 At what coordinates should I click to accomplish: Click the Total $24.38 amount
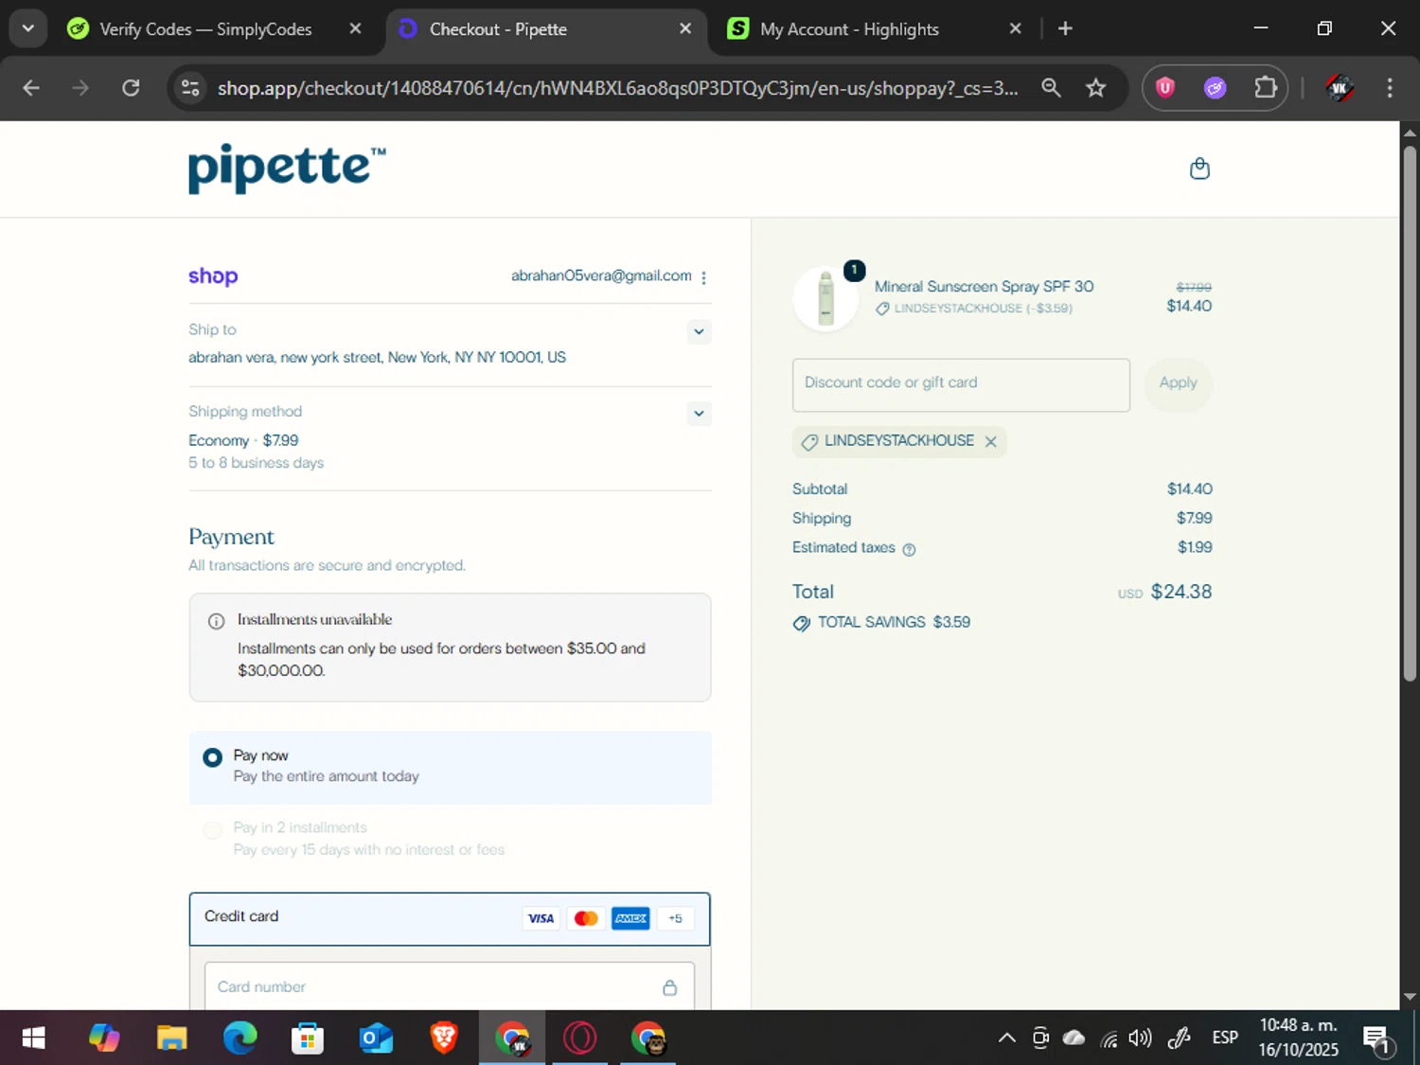point(1181,592)
